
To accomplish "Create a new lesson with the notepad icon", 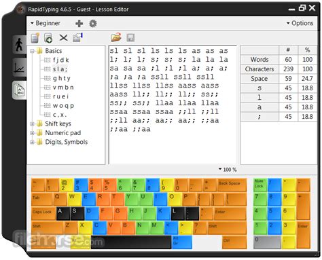I will [35, 38].
